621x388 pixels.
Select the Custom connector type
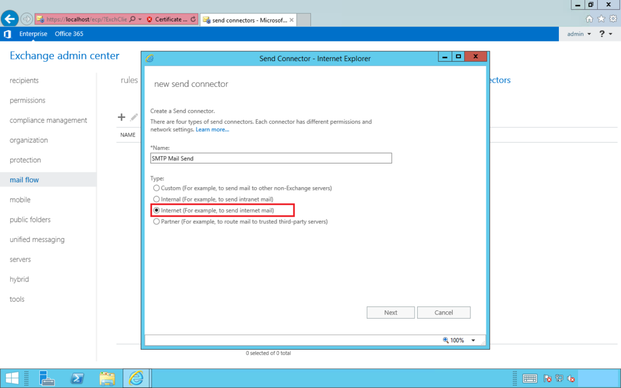click(x=156, y=188)
